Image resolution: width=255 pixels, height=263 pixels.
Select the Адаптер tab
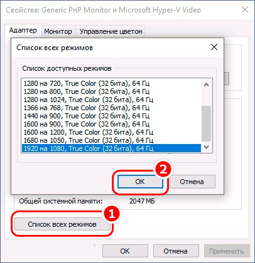click(x=23, y=30)
